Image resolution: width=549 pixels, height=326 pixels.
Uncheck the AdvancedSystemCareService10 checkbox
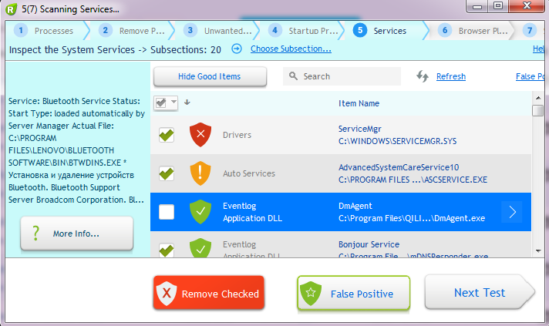167,173
